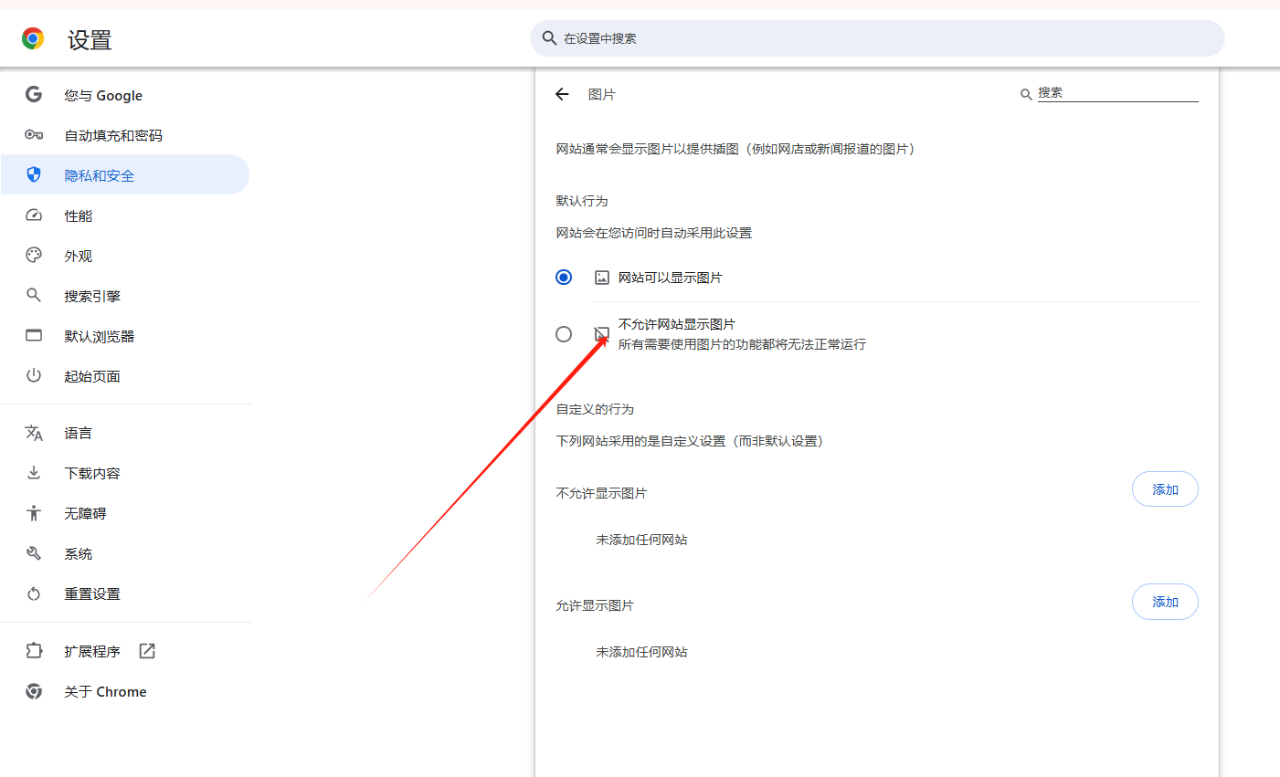This screenshot has width=1280, height=777.
Task: Select the 网站可以显示图片 radio button
Action: [564, 278]
